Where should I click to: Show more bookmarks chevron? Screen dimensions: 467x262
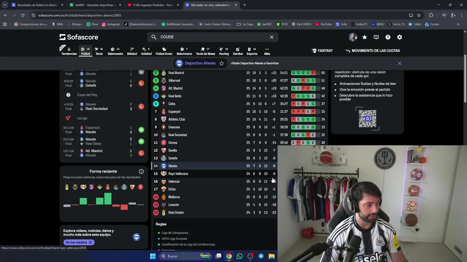point(458,24)
